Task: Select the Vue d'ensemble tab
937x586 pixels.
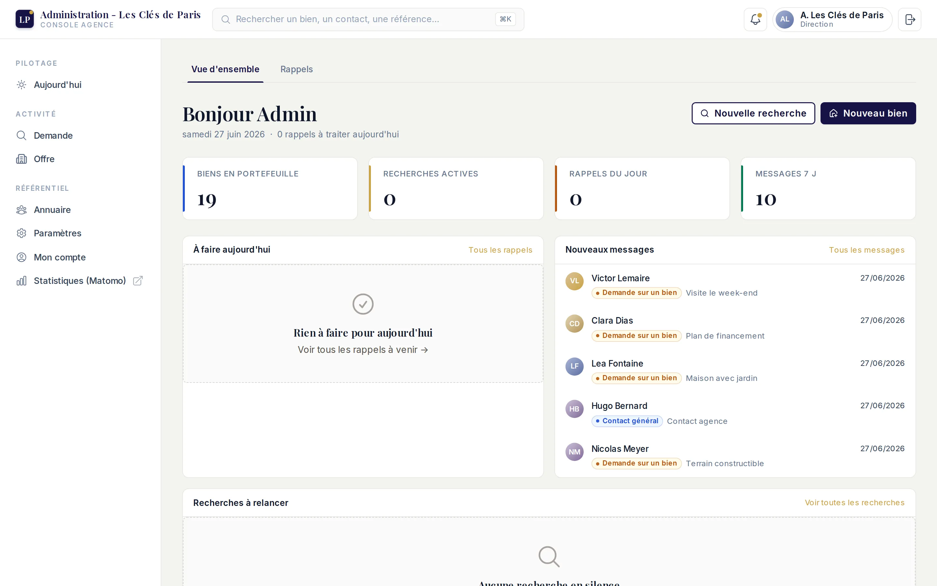Action: tap(225, 69)
